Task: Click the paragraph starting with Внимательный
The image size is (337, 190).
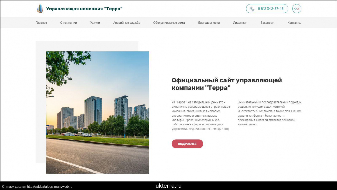Action: tap(269, 113)
